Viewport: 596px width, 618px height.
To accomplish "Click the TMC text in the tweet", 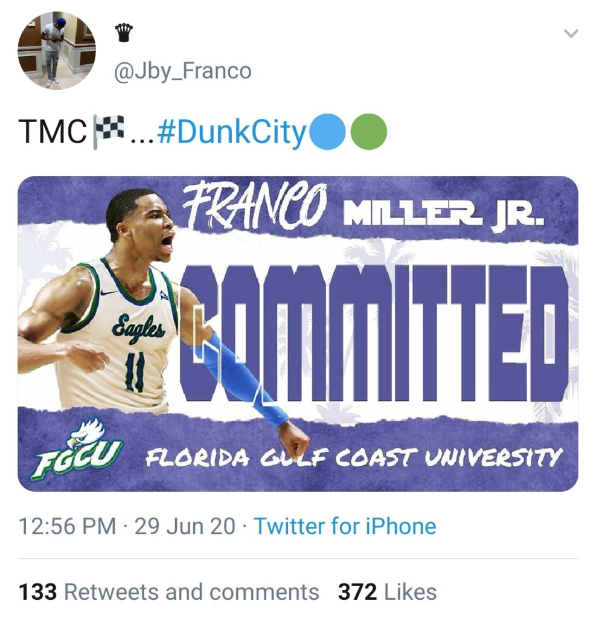I will tap(53, 132).
